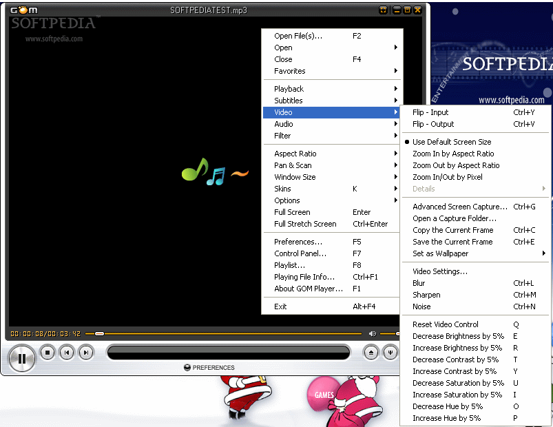The image size is (553, 427).
Task: Close the GOM player with the X button
Action: 417,10
